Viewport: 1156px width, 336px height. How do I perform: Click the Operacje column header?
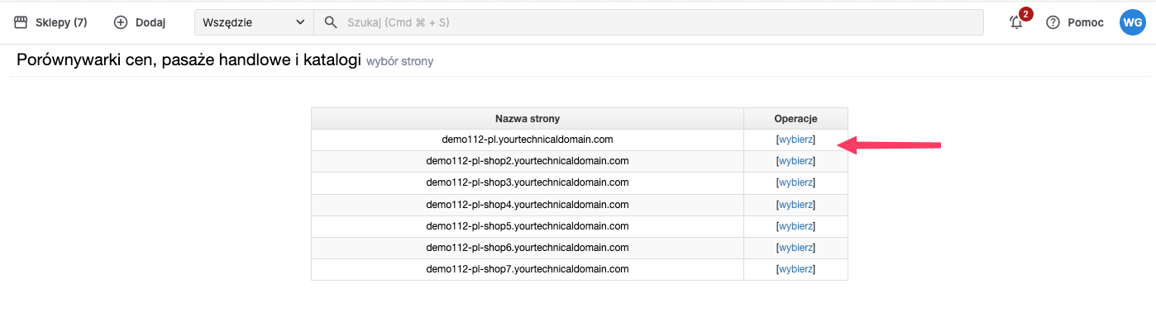click(795, 119)
